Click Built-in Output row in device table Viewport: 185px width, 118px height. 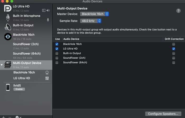(119, 53)
